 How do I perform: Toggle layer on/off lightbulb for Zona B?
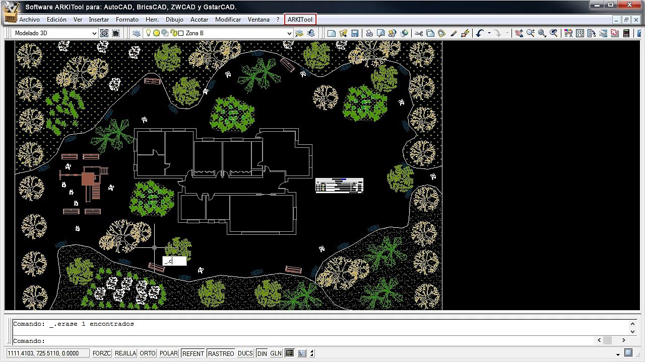coord(149,33)
